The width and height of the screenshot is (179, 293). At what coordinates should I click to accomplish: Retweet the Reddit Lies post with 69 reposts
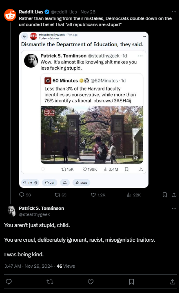(60, 195)
